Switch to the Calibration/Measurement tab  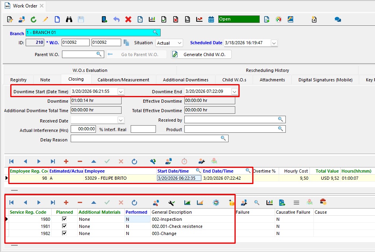pos(123,80)
